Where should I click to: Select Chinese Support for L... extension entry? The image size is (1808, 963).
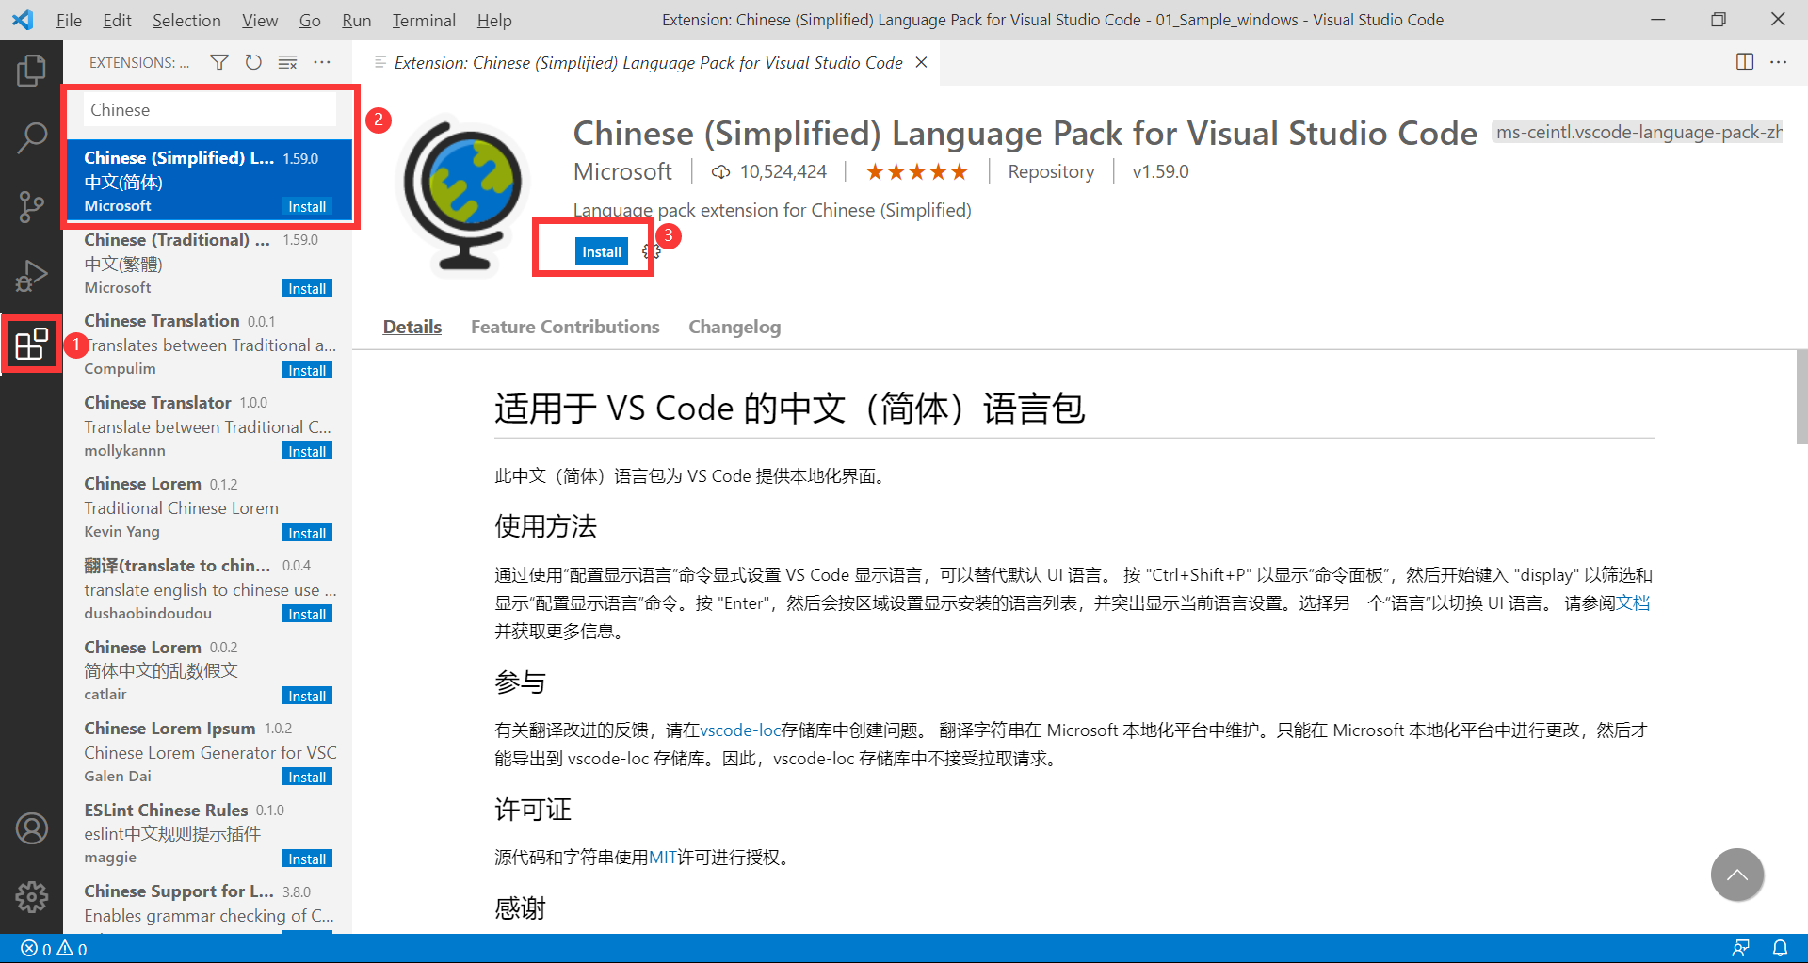tap(208, 904)
